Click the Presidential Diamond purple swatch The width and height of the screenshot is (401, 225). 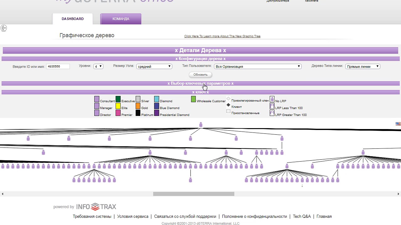(x=157, y=113)
